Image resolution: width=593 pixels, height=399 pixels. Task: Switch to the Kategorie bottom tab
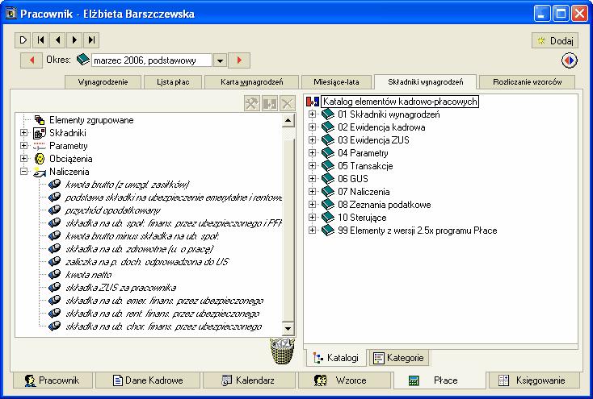tap(398, 357)
